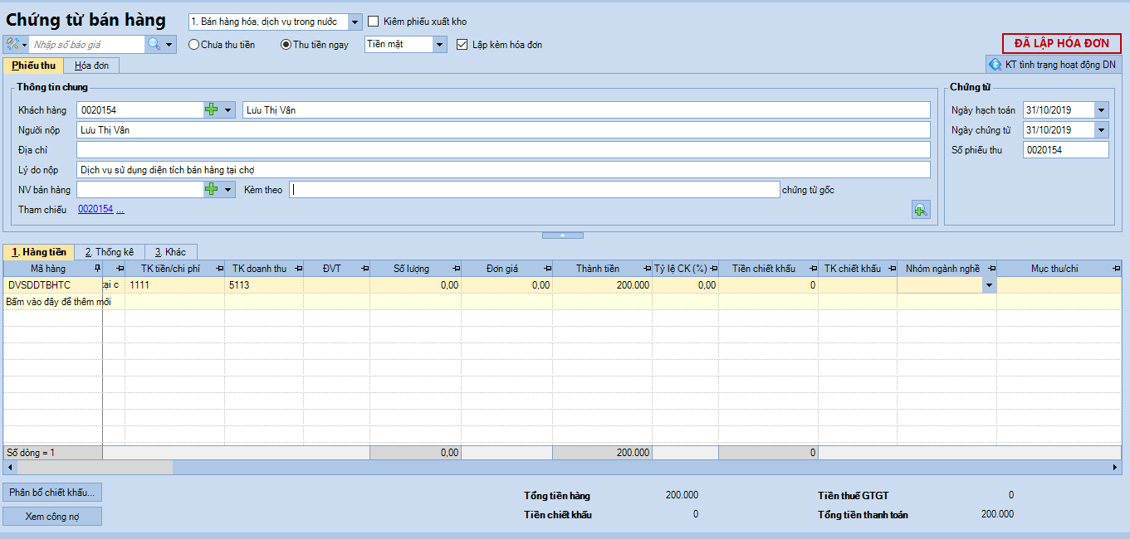Click into the Địa chỉ input field
Viewport: 1130px width, 539px height.
[x=502, y=149]
